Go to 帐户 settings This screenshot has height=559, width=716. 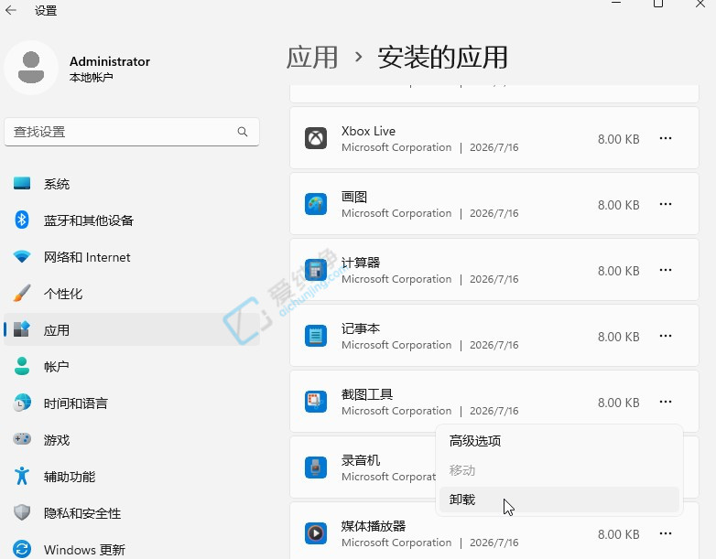click(132, 367)
